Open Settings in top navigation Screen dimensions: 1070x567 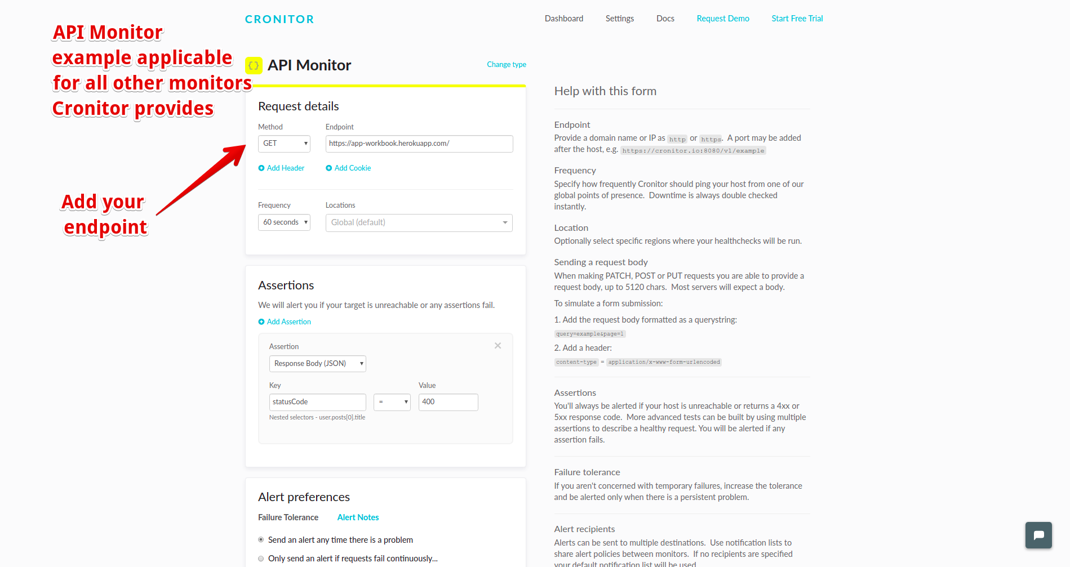point(619,19)
